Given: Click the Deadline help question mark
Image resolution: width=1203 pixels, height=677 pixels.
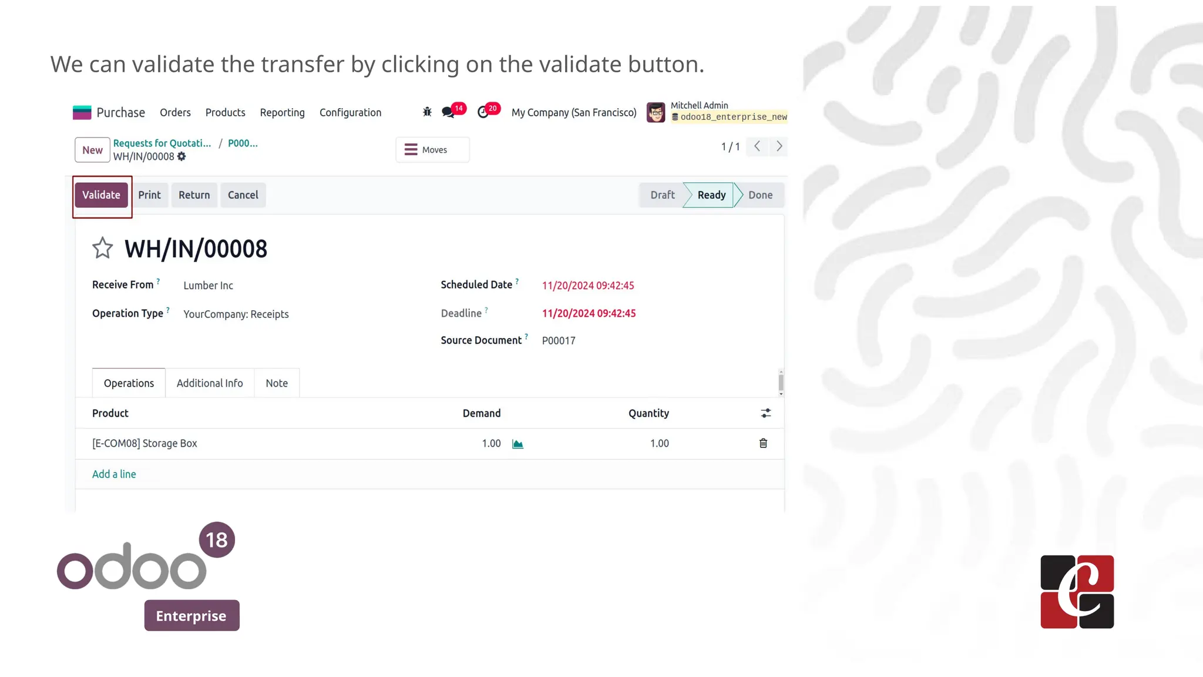Looking at the screenshot, I should tap(486, 310).
